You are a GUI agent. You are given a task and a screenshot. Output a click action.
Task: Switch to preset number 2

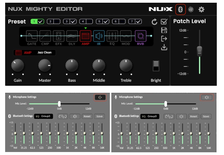click(50, 21)
